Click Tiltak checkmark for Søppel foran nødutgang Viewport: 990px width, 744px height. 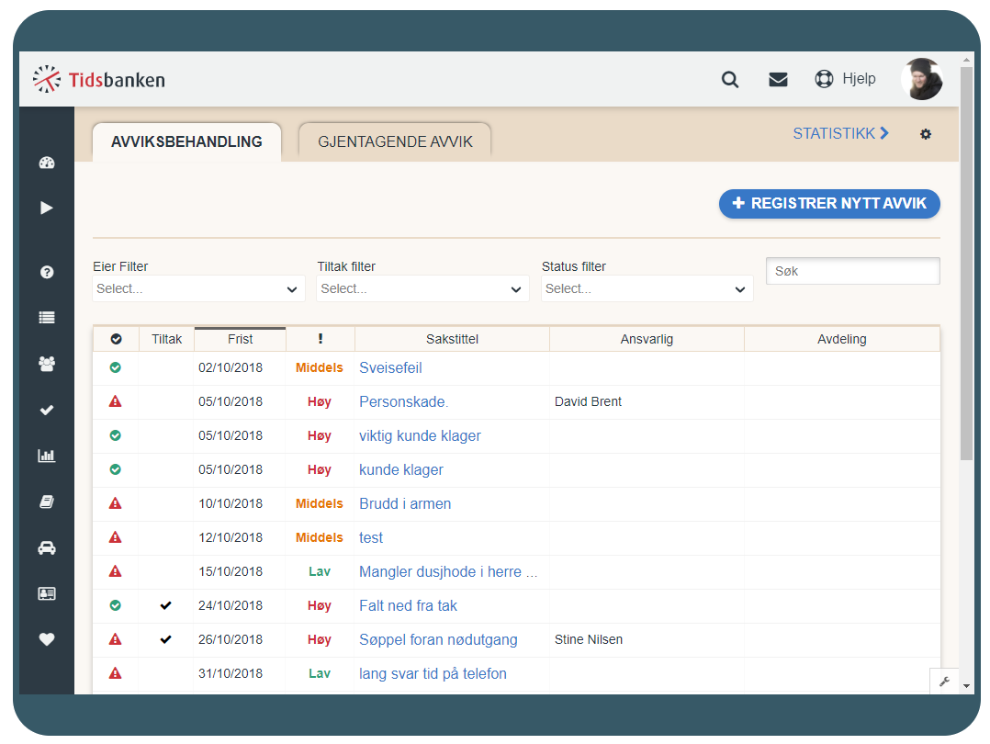coord(165,639)
